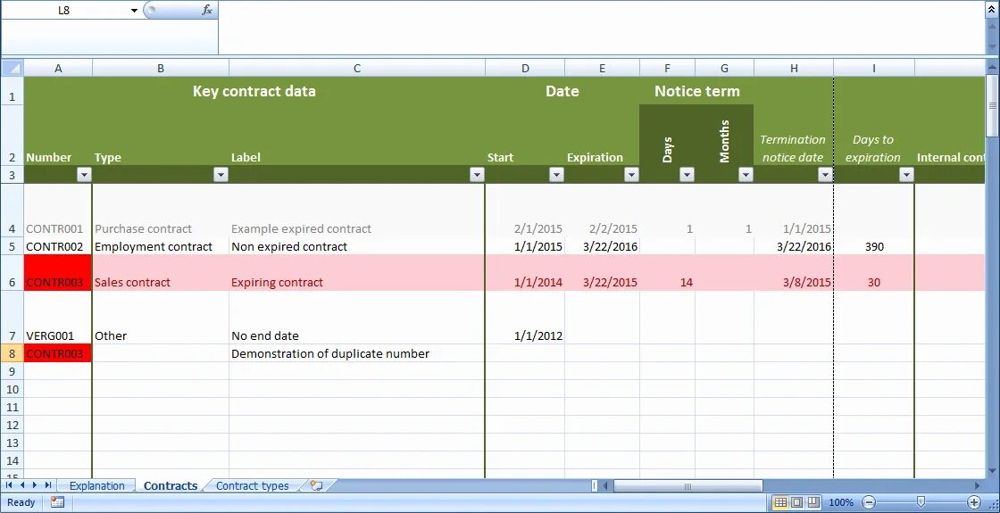Select the 3/8/2015 termination notice cell

(794, 273)
